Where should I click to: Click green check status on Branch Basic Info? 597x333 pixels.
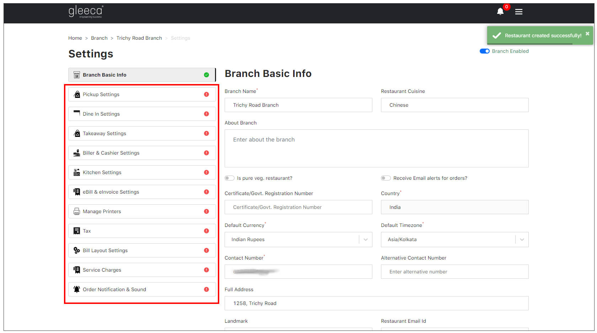(x=206, y=75)
